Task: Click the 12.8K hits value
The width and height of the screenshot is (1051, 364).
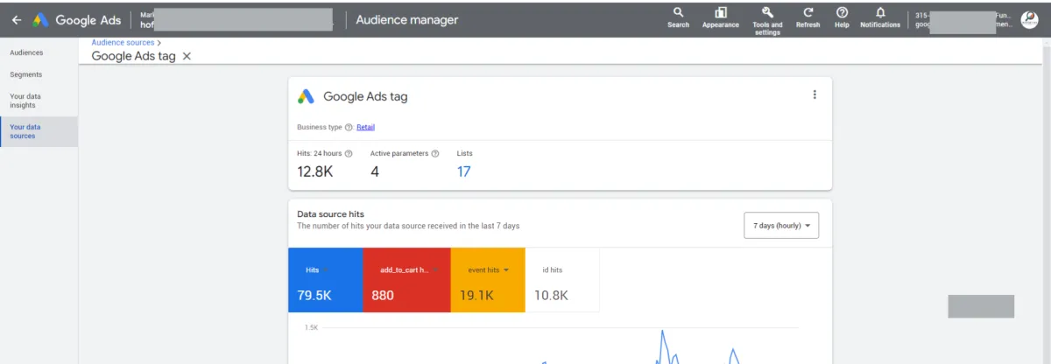Action: click(x=315, y=171)
